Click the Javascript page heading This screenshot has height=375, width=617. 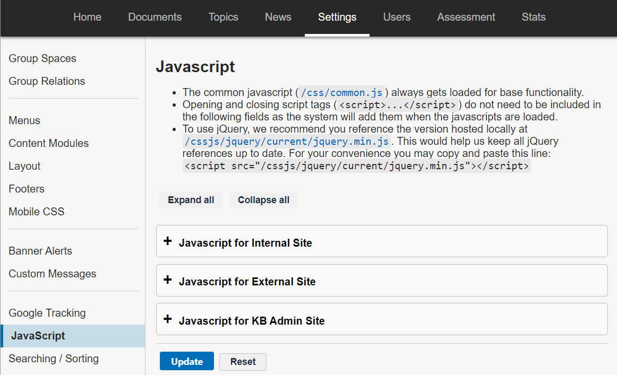click(195, 67)
